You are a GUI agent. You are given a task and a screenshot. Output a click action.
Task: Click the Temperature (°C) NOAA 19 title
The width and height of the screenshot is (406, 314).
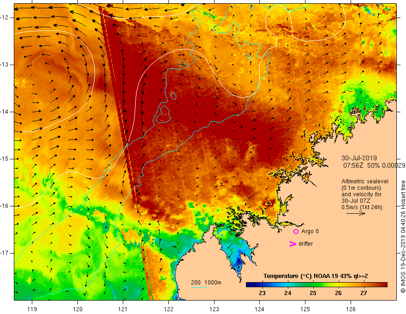point(316,276)
